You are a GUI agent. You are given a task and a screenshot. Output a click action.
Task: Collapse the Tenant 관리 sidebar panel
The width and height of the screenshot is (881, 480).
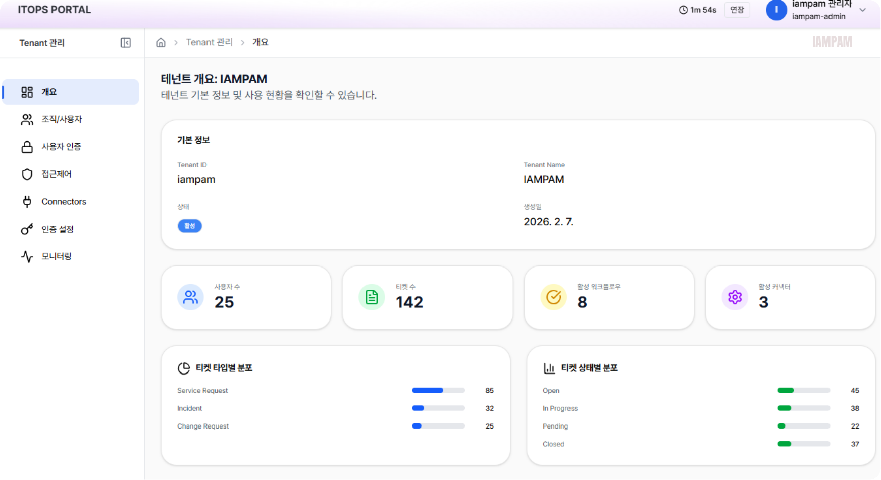(126, 43)
